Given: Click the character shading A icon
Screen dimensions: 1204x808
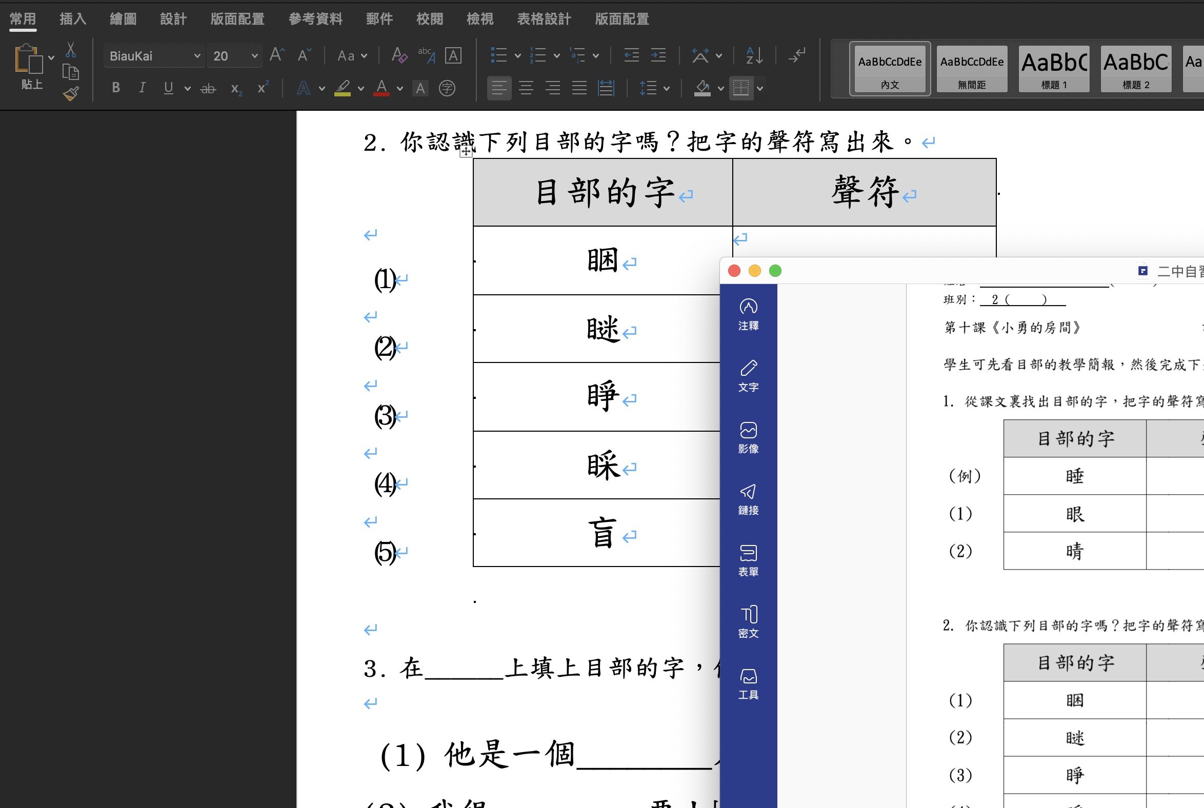Looking at the screenshot, I should point(420,89).
